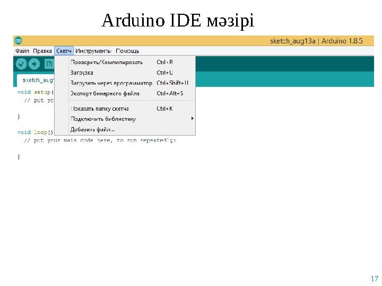Switch to the sketch_aug13a tab

(36, 81)
